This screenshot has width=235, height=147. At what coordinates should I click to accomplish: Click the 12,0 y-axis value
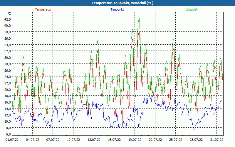coord(8,115)
